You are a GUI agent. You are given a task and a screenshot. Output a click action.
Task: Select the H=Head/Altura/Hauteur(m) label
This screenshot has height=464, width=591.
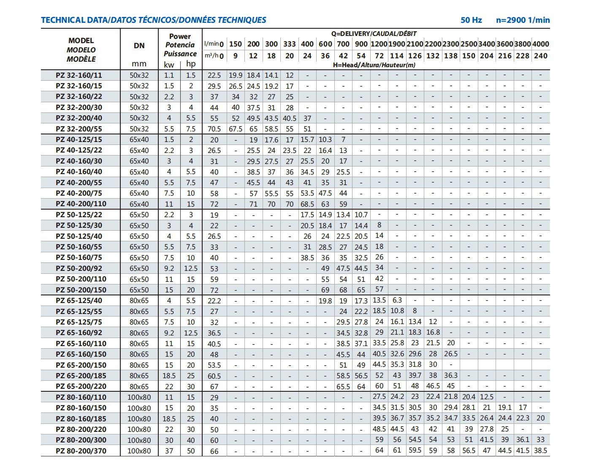tap(374, 65)
